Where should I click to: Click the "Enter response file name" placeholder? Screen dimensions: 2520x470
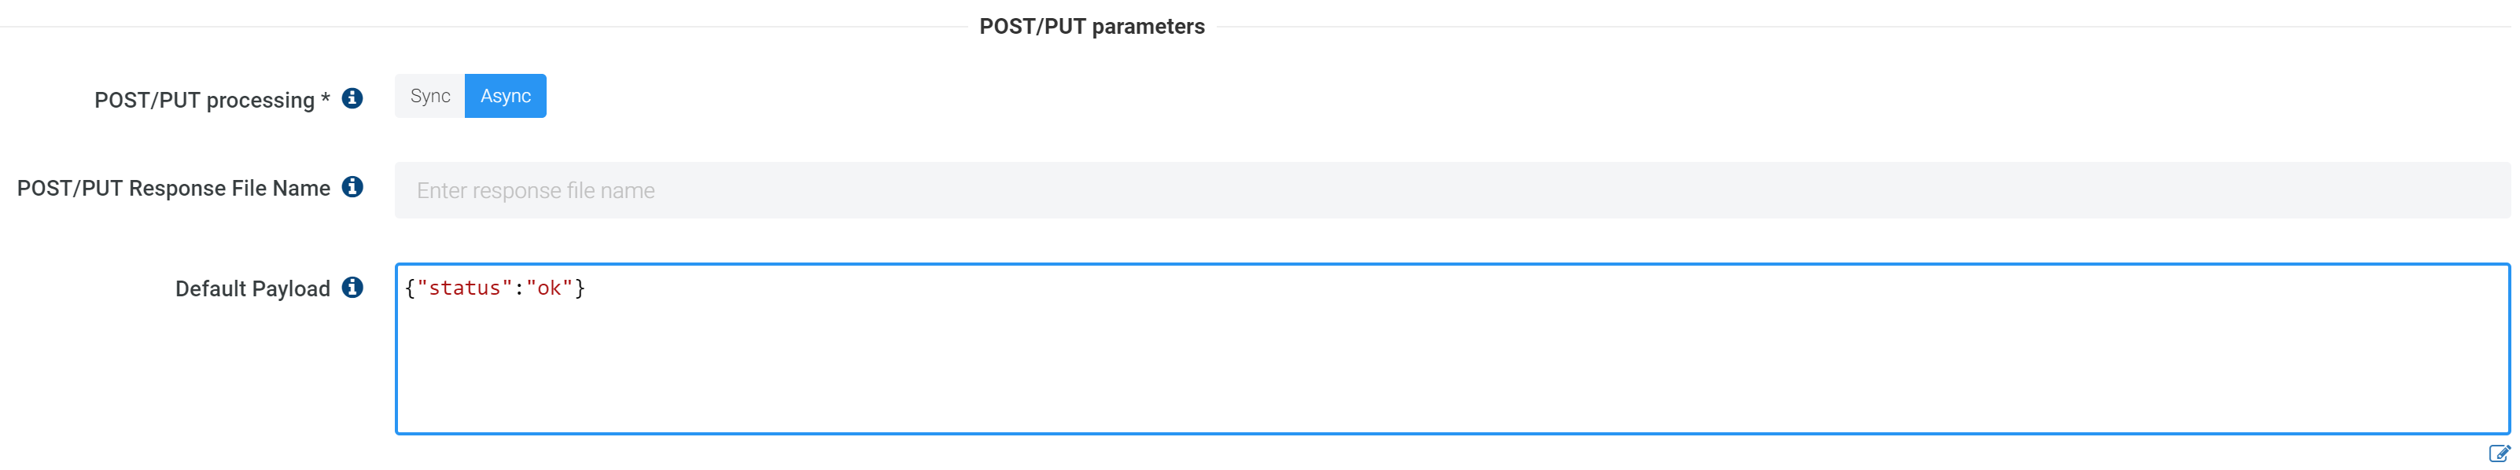[x=535, y=190]
